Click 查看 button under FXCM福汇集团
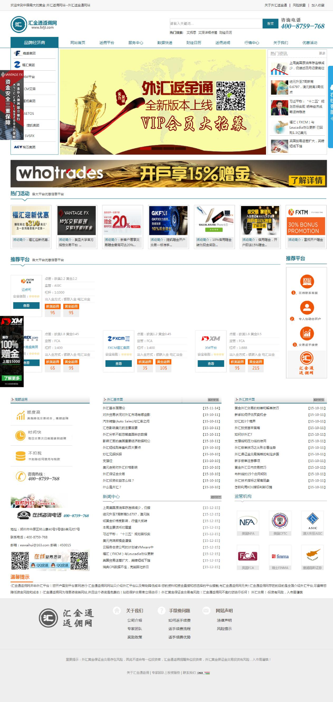 coord(118,364)
